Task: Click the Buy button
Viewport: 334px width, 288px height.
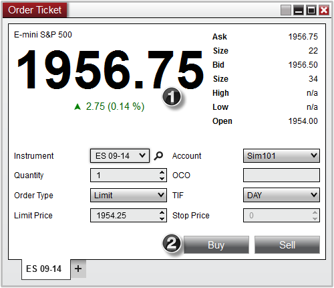Action: (216, 245)
